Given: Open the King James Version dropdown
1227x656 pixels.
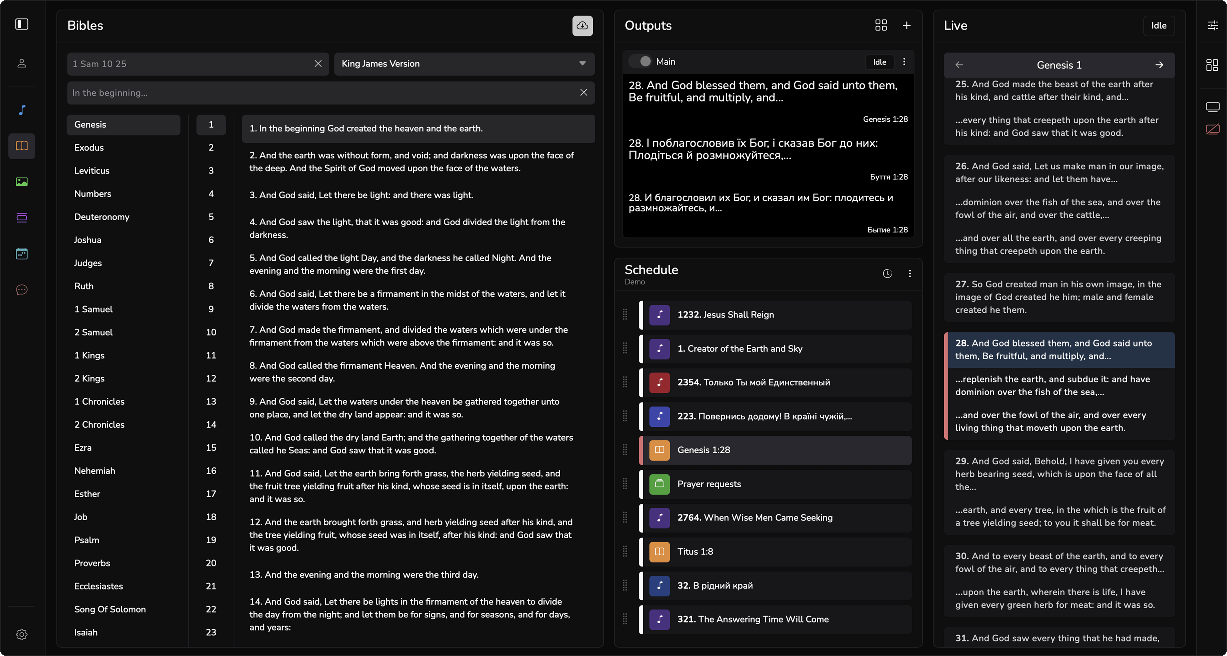Looking at the screenshot, I should pyautogui.click(x=464, y=64).
